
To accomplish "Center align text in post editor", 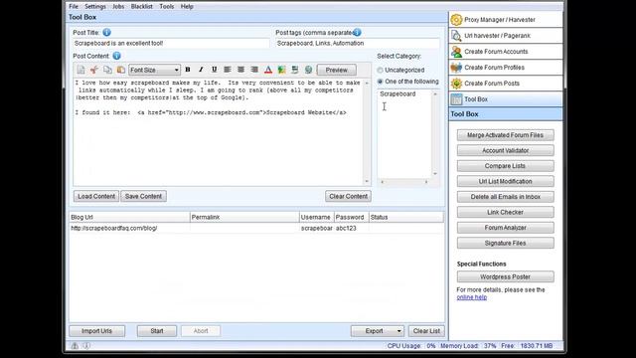I will [240, 70].
